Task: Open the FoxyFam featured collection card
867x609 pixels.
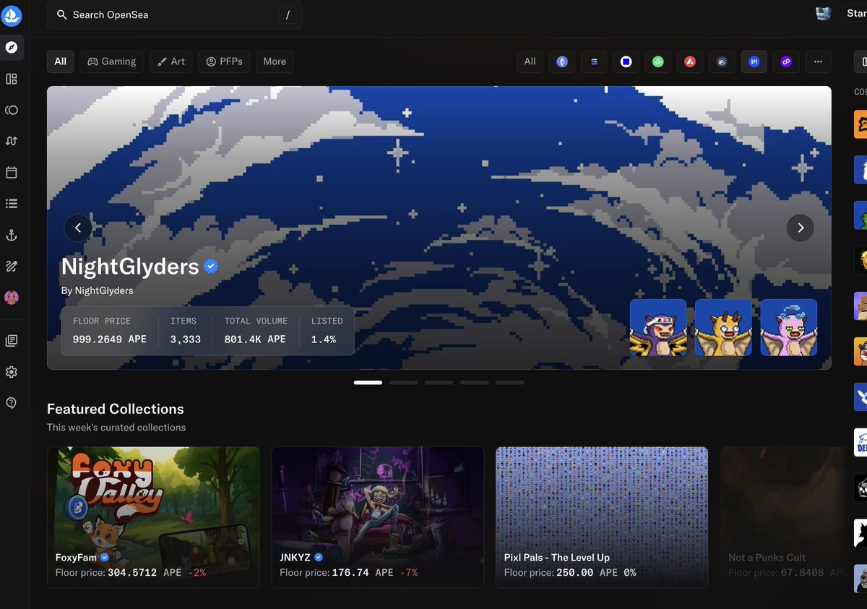Action: point(153,517)
